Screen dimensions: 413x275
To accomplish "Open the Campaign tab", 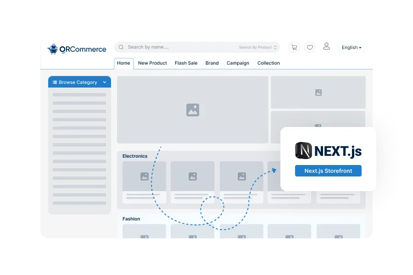I will click(x=238, y=63).
